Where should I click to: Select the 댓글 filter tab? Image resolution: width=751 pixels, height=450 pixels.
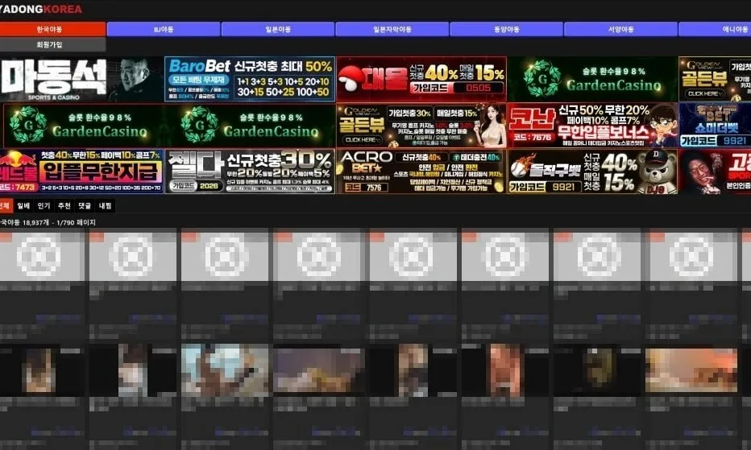pos(85,206)
